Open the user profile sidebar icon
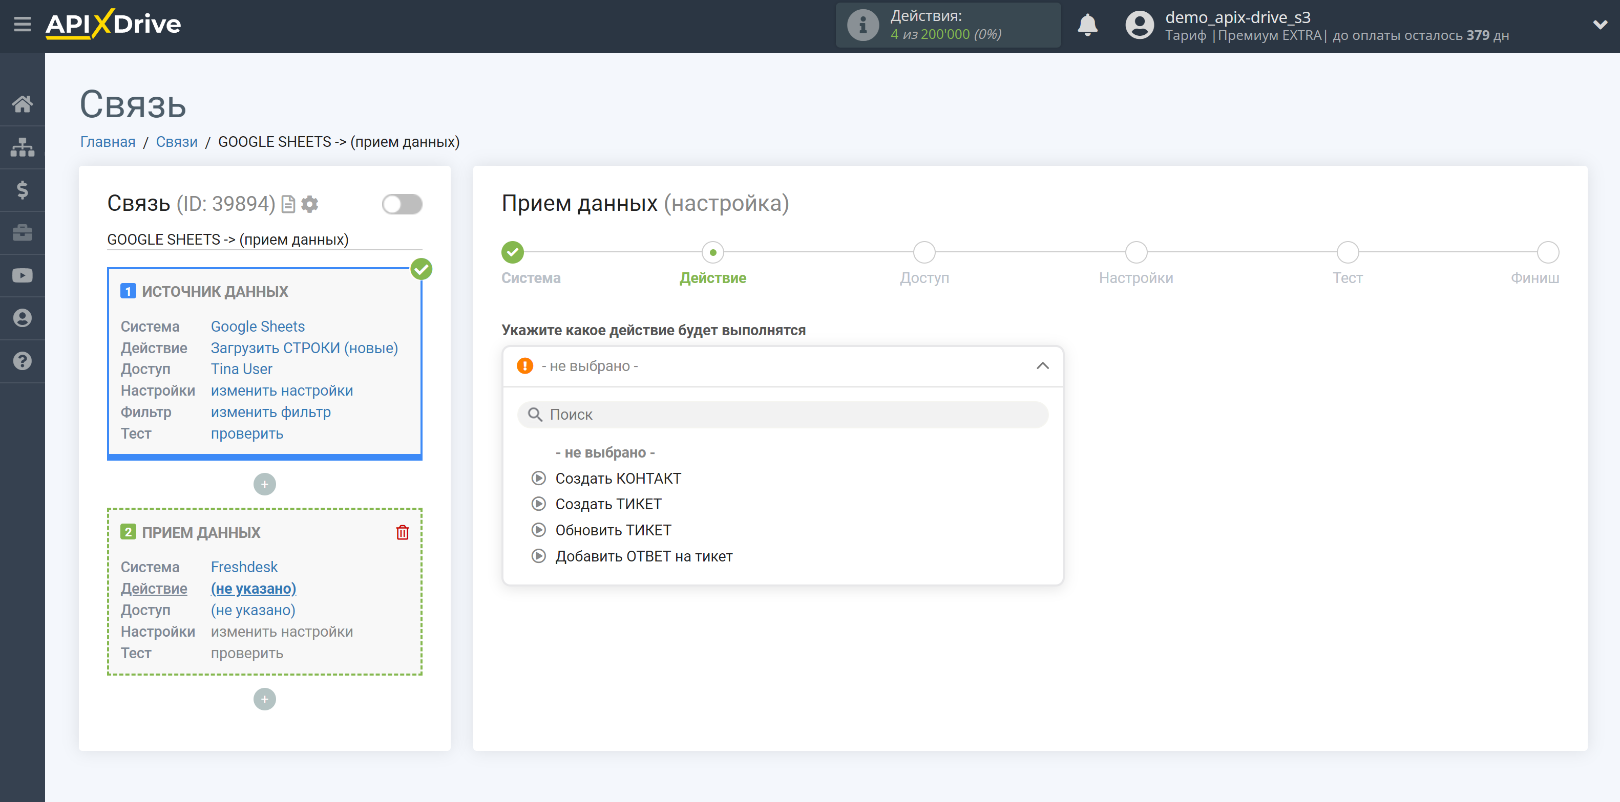The width and height of the screenshot is (1620, 802). [x=22, y=318]
